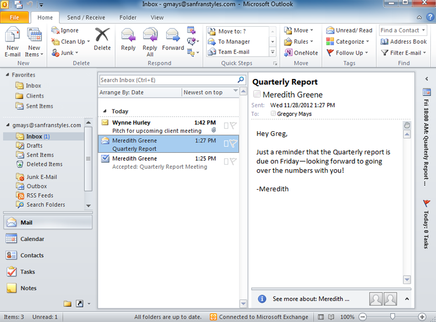
Task: Switch to Normal view in status bar
Action: [x=321, y=317]
